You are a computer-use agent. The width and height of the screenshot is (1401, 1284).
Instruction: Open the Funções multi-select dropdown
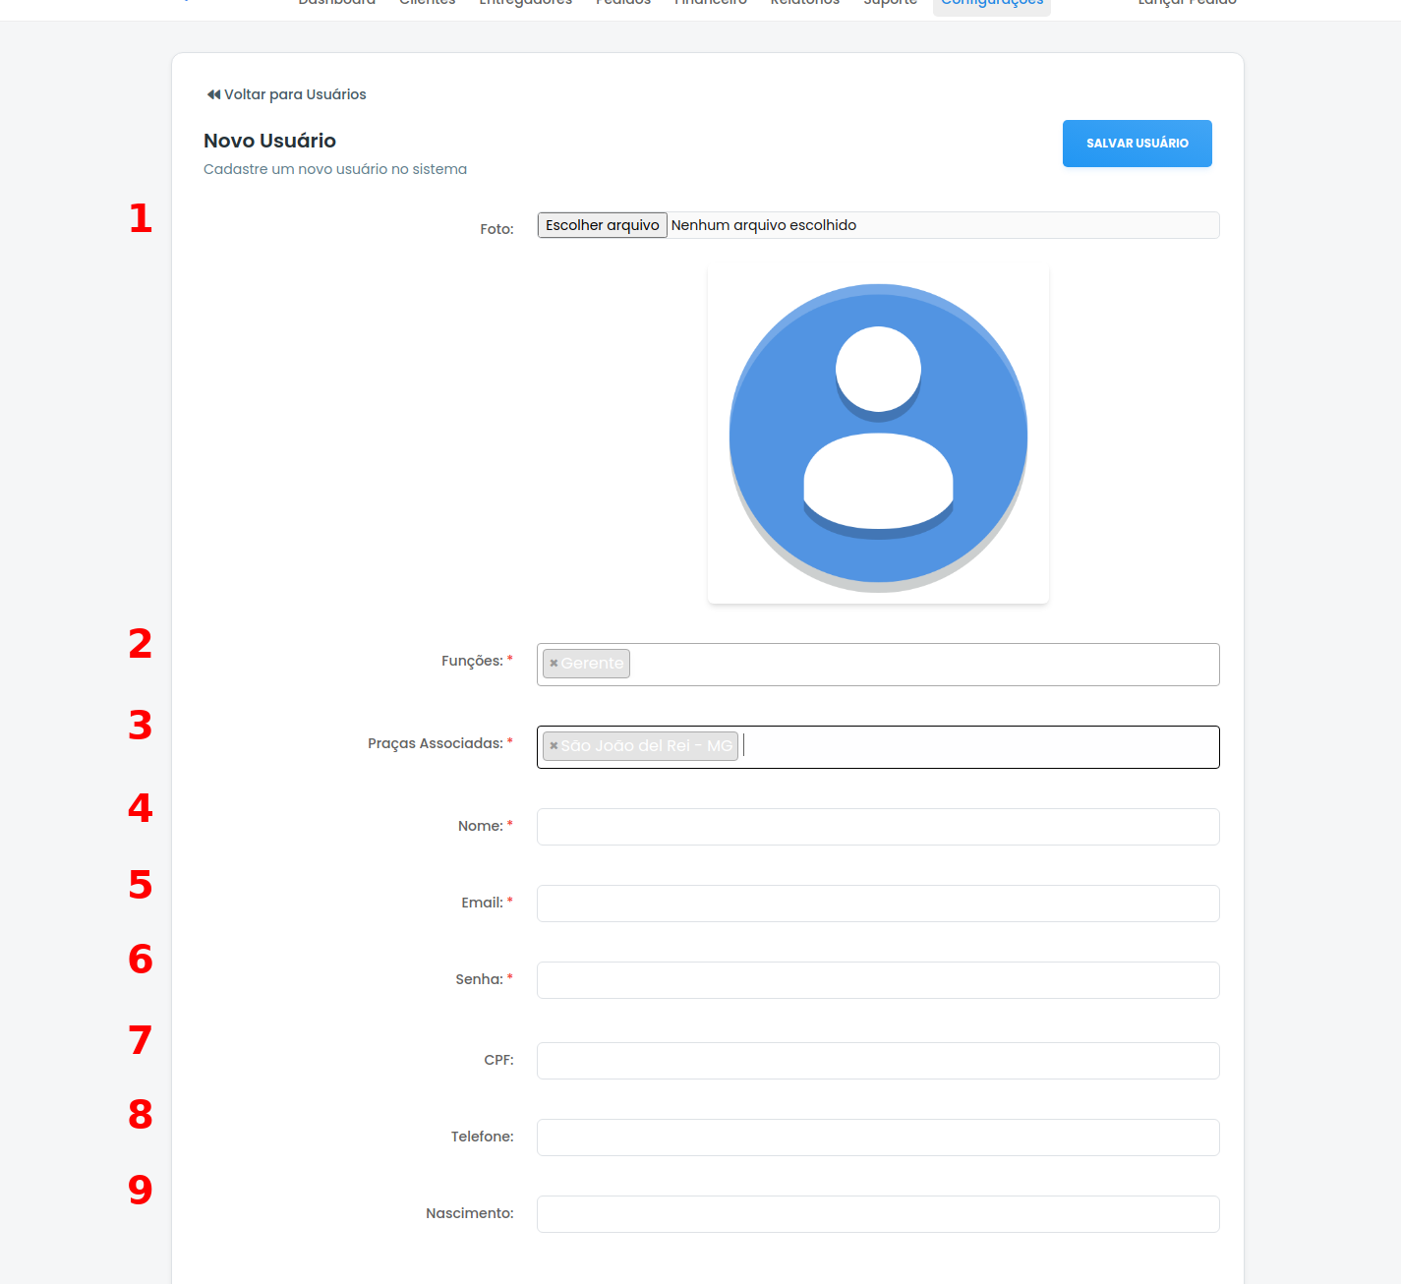(x=924, y=665)
